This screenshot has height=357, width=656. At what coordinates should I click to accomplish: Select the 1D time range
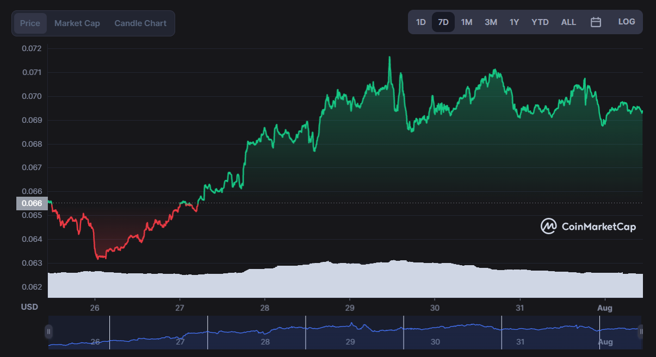(420, 22)
